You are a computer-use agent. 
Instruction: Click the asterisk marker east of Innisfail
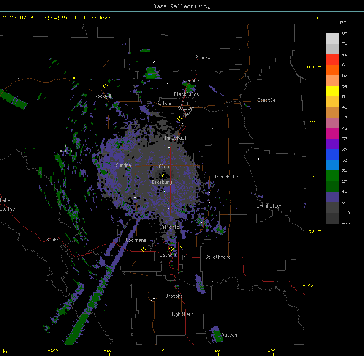pyautogui.click(x=212, y=128)
